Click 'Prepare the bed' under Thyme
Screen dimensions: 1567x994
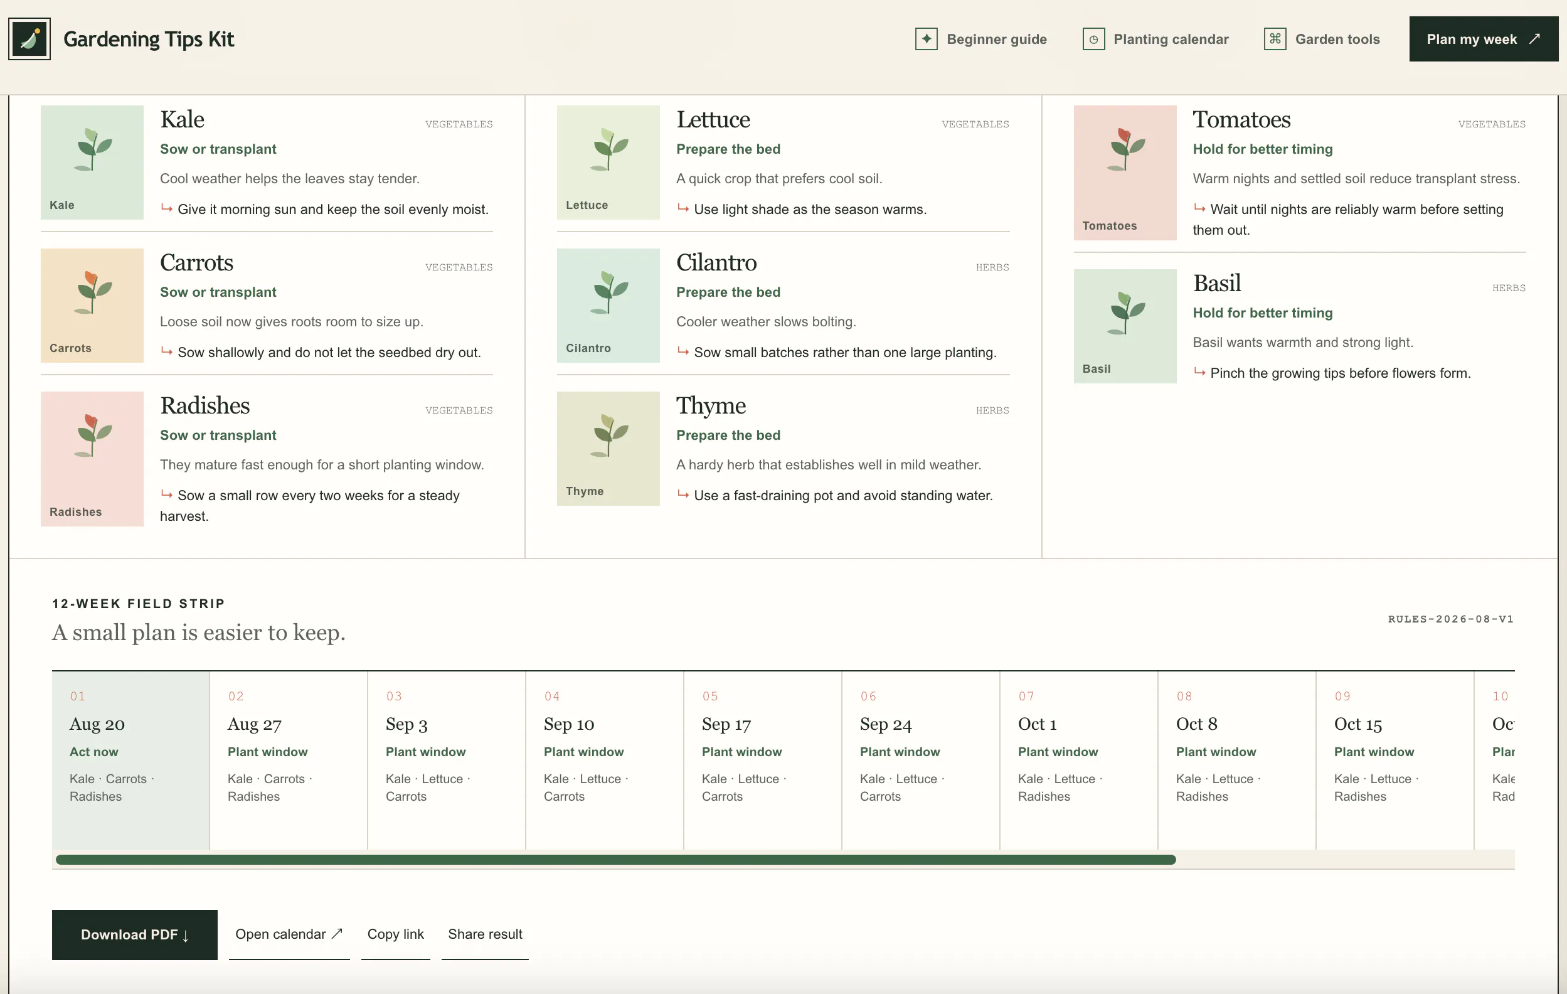coord(728,436)
